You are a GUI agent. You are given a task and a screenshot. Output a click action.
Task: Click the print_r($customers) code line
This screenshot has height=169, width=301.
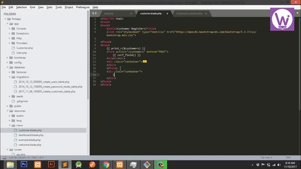point(126,48)
